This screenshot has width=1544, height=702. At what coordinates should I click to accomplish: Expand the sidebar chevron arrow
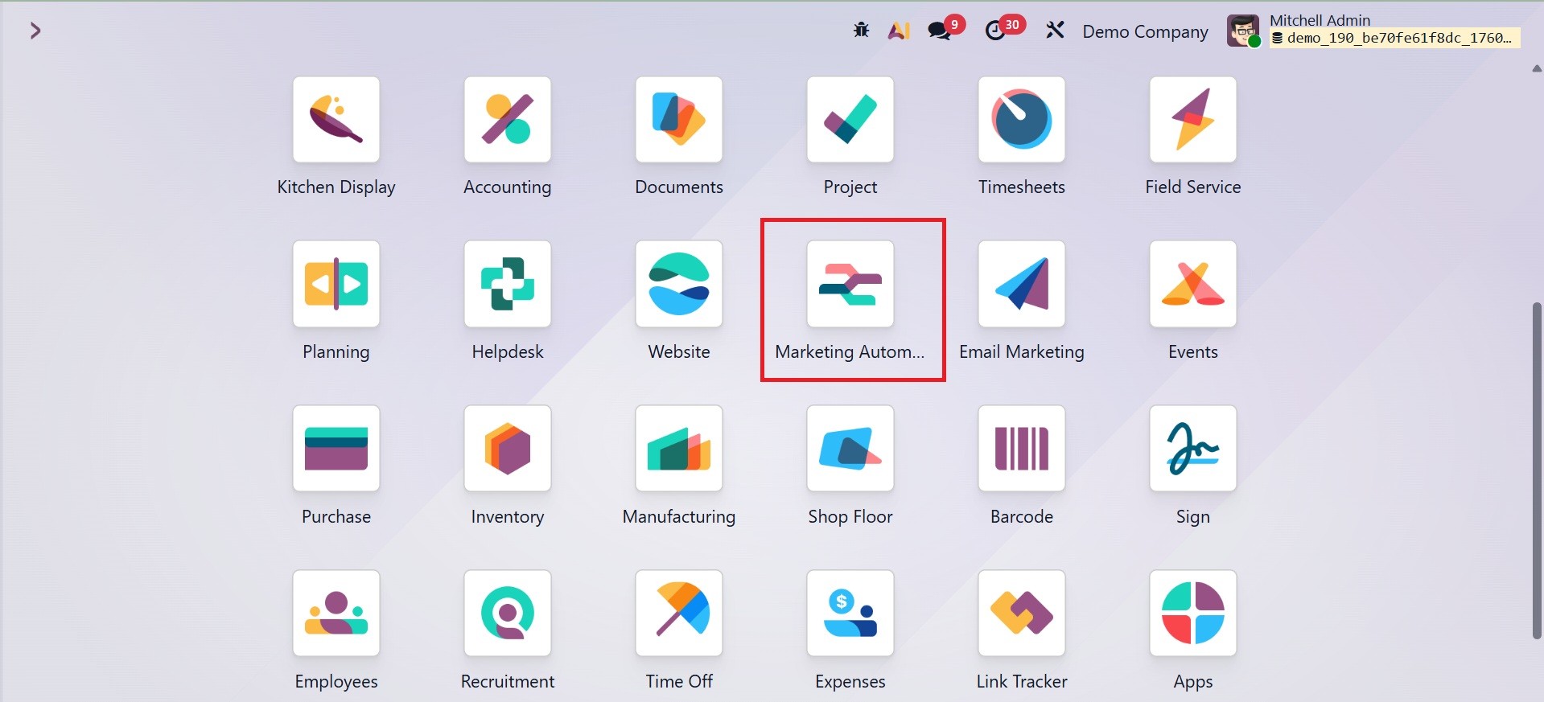[35, 31]
